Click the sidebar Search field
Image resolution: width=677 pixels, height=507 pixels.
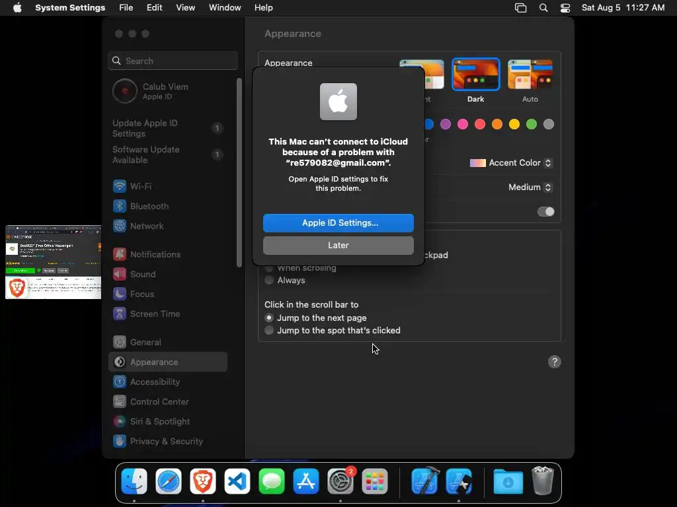pyautogui.click(x=173, y=61)
